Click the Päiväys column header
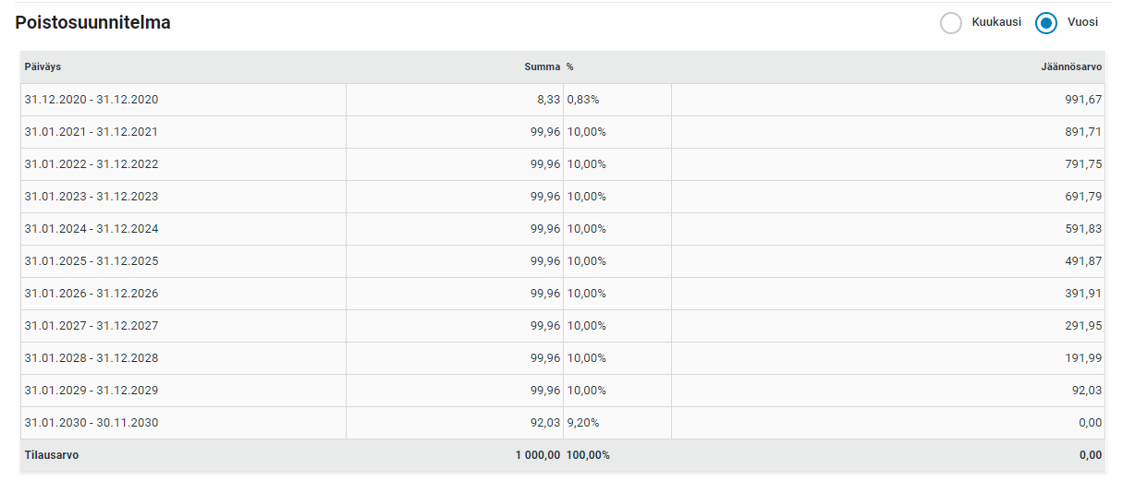 click(x=43, y=67)
